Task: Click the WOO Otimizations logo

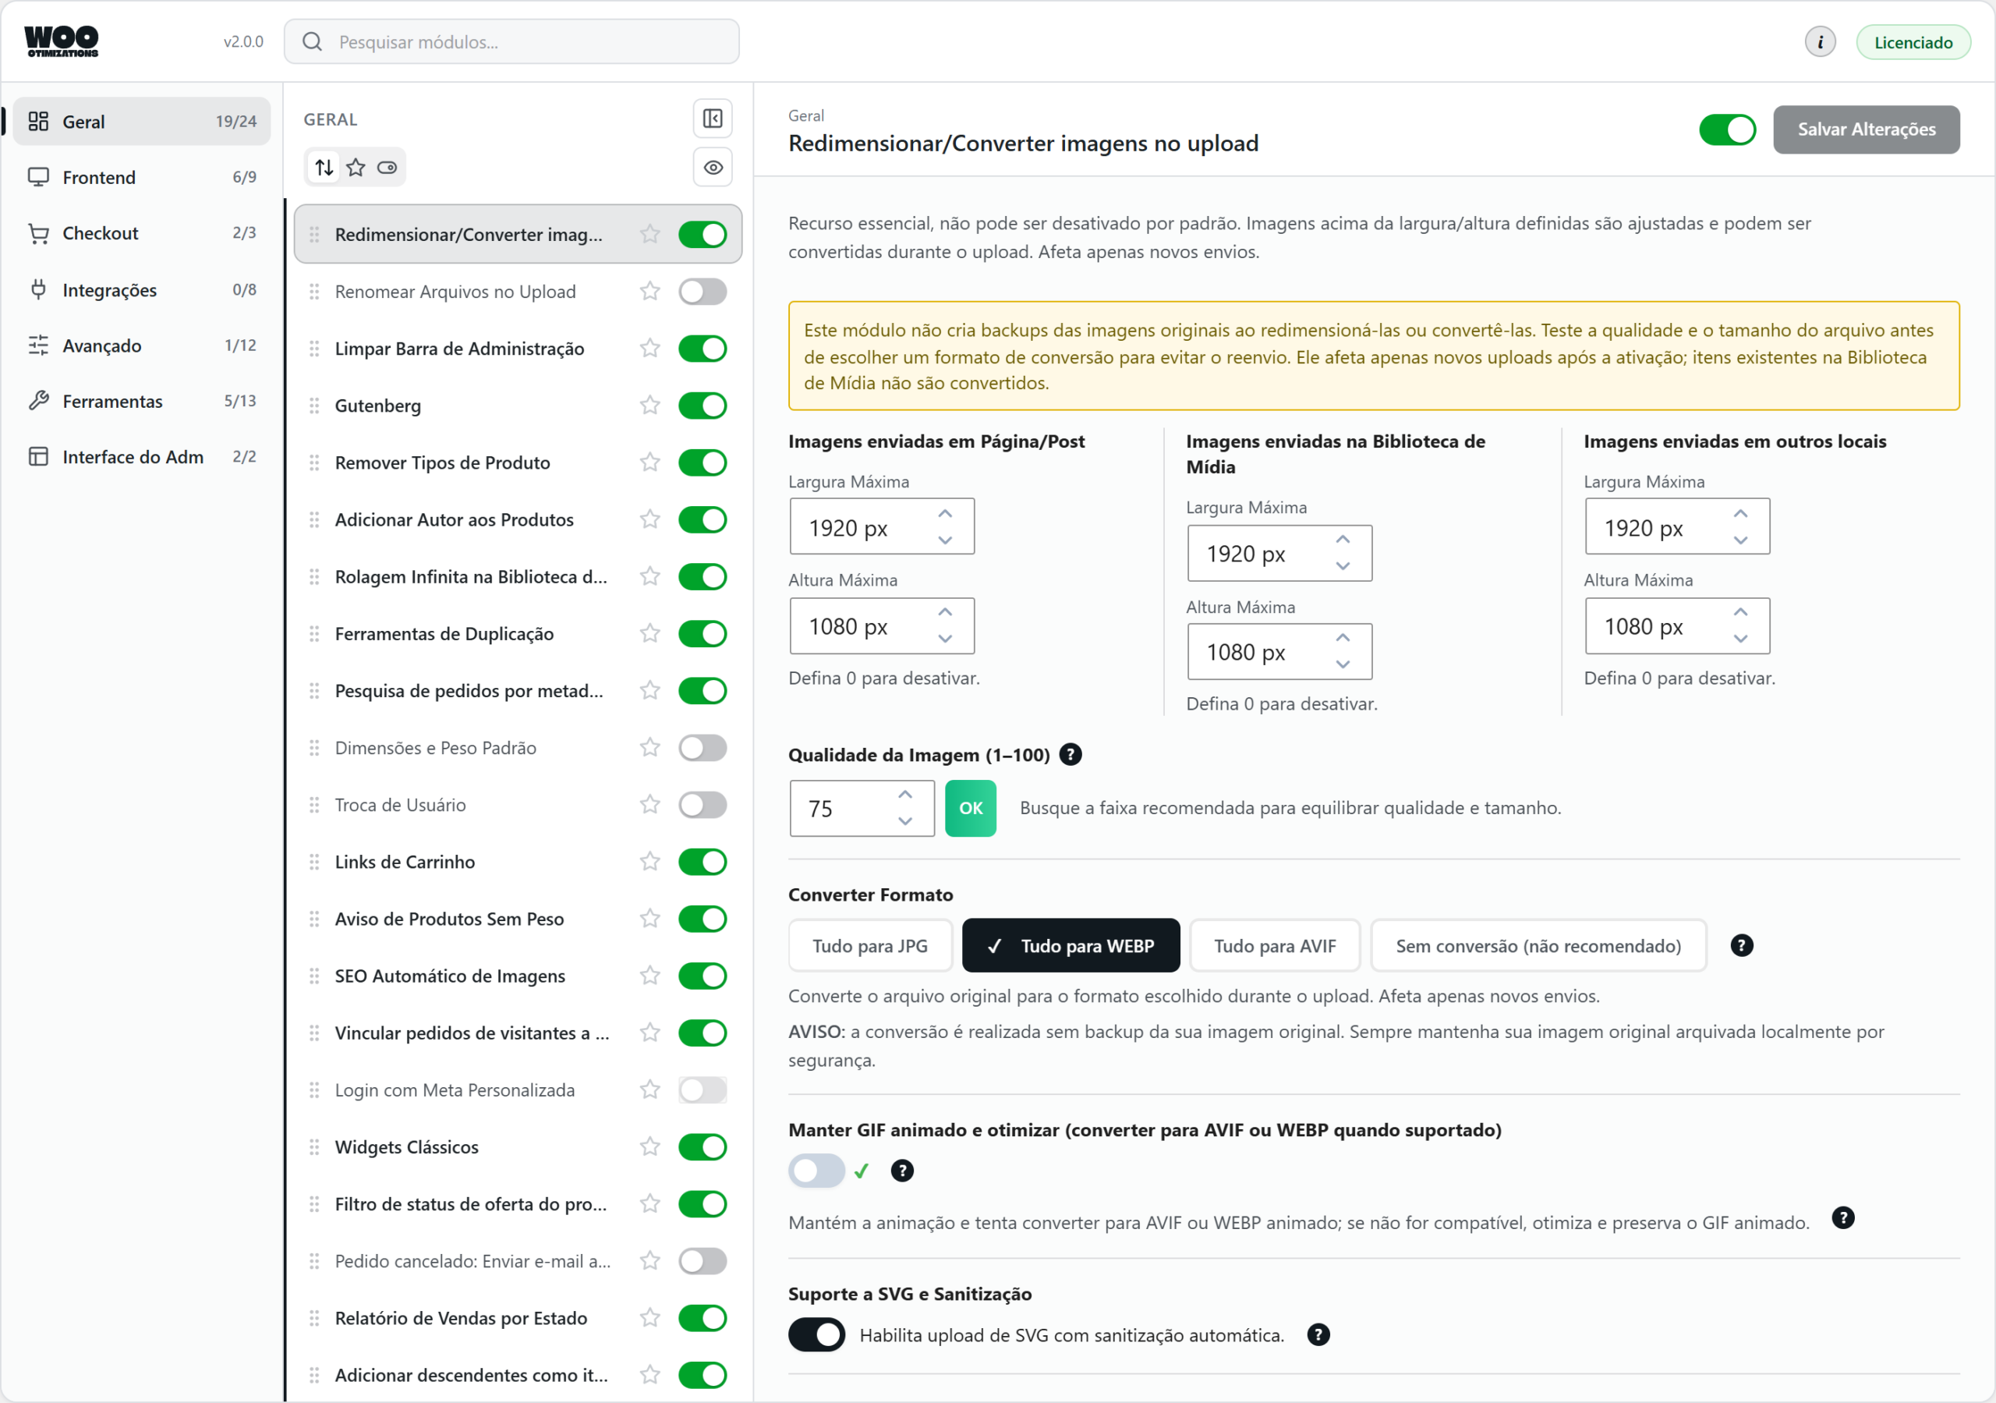Action: pyautogui.click(x=61, y=42)
